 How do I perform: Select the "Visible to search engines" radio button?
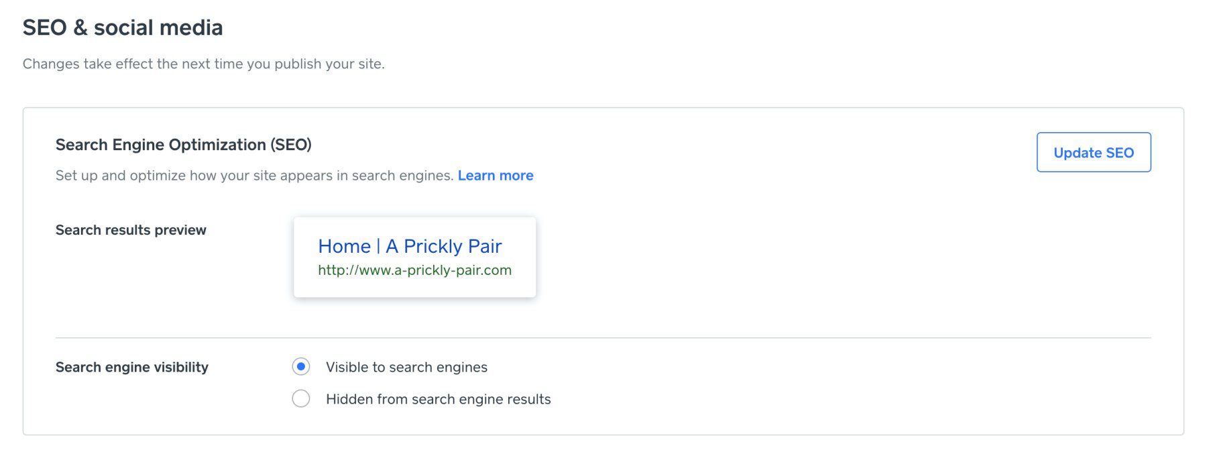[x=300, y=367]
